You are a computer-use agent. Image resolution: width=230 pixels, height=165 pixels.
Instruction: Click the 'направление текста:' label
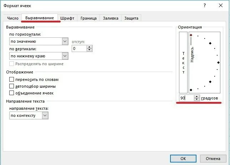coord(29,108)
